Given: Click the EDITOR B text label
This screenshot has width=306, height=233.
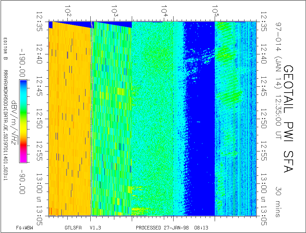Looking at the screenshot, I should 5,49.
